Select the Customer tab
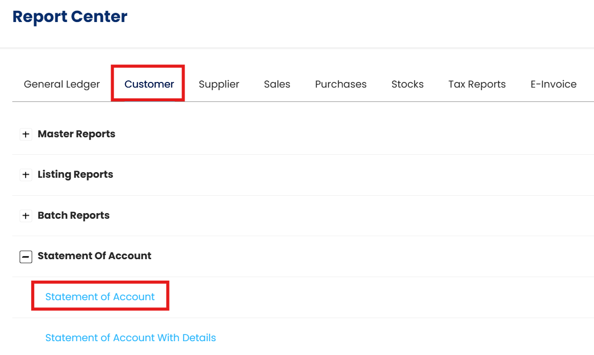The width and height of the screenshot is (594, 355). click(x=149, y=85)
